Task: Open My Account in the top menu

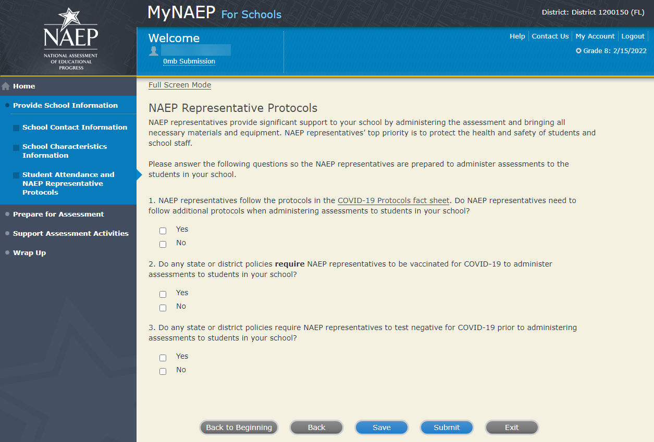Action: click(x=595, y=36)
